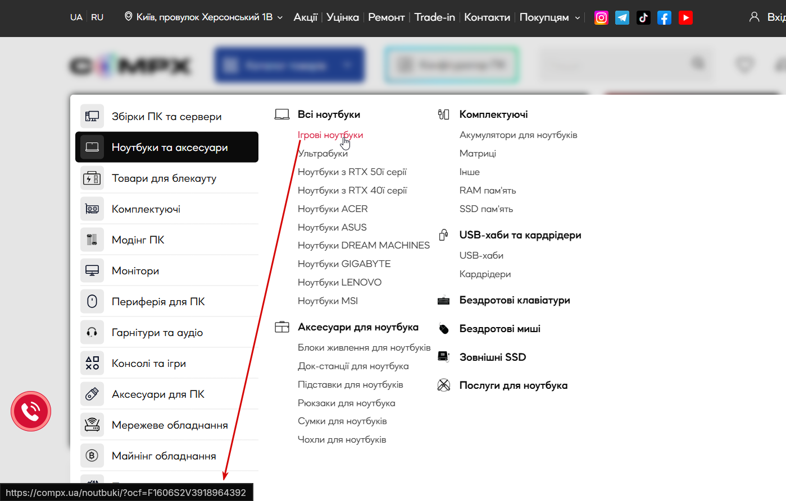Expand the Покупцям dropdown menu
This screenshot has height=501, width=786.
[x=550, y=17]
